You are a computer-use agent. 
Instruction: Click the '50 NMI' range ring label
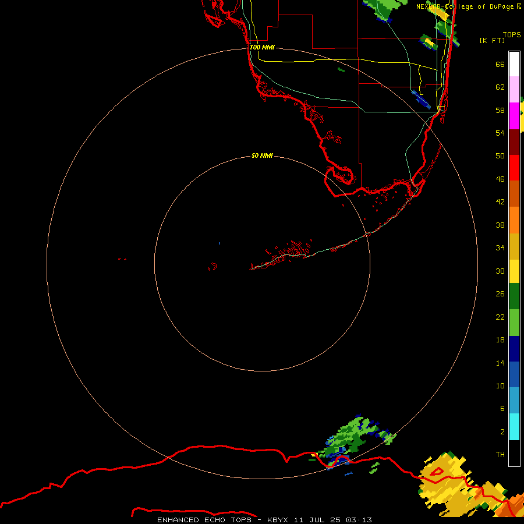(x=262, y=155)
